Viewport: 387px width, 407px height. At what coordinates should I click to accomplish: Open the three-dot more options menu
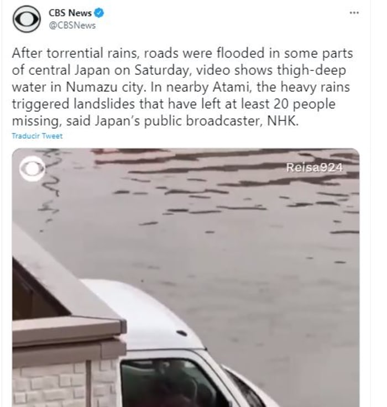354,13
